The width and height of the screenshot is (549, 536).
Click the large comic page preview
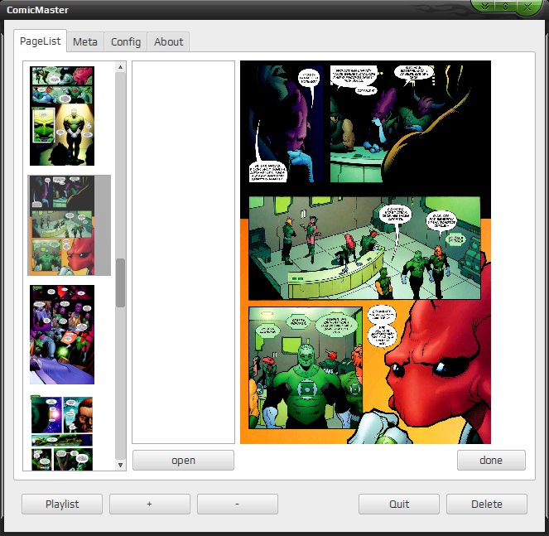pos(365,252)
